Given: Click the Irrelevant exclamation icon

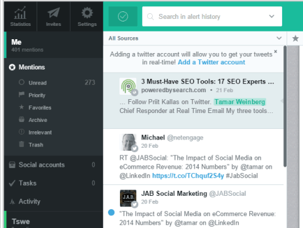Looking at the screenshot, I should [21, 132].
